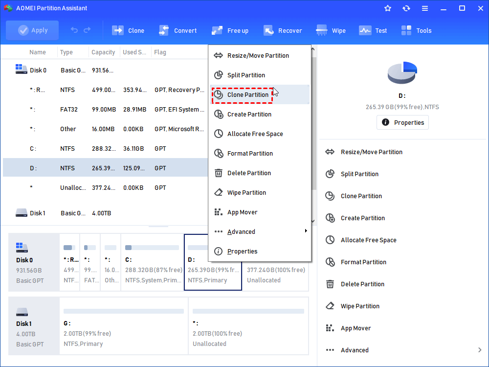Select the C: NTFS partition row
The width and height of the screenshot is (489, 367).
(x=105, y=149)
